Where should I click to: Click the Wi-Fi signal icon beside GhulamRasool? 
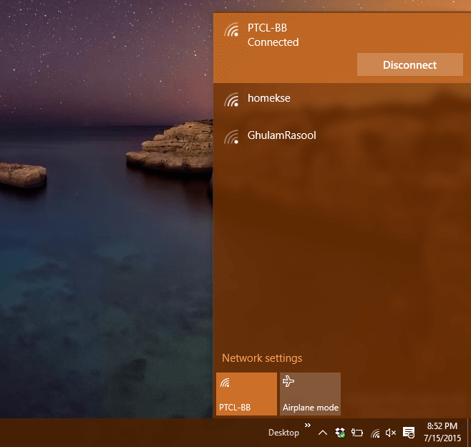(x=231, y=137)
